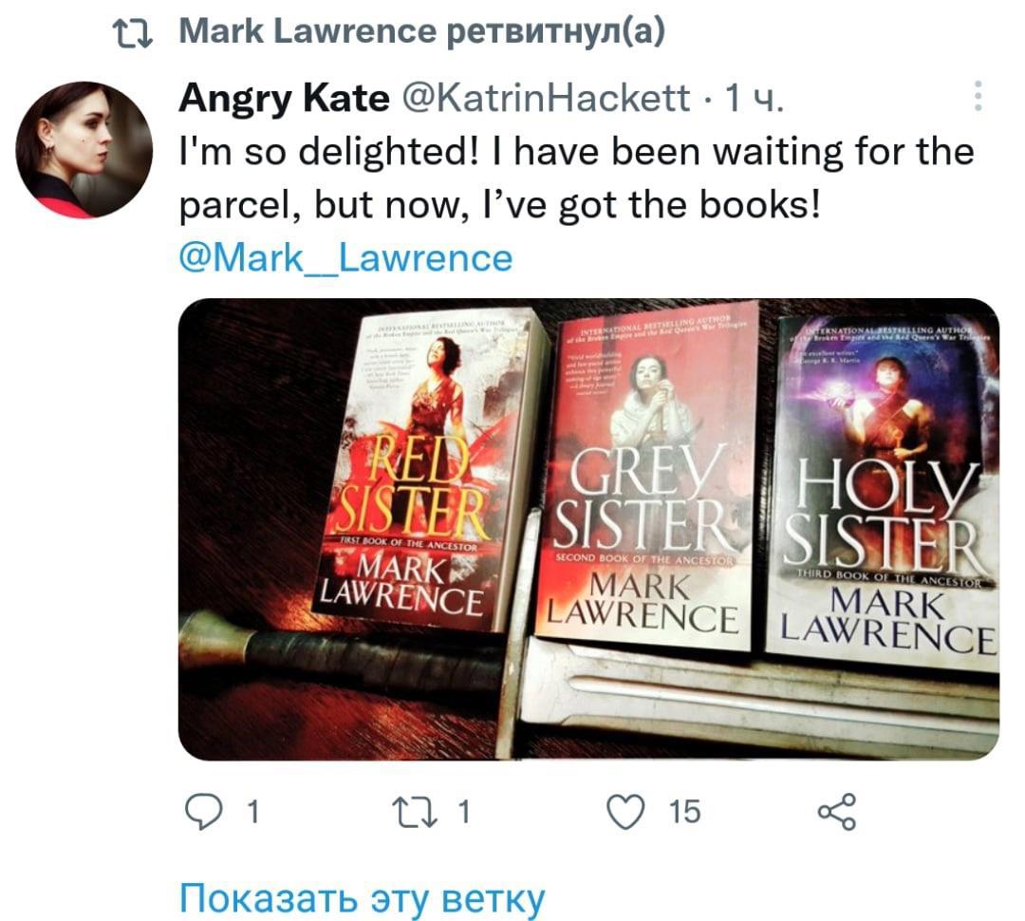Screen dimensions: 1025x921
Task: Click the @KatrinHackett handle
Action: (546, 98)
